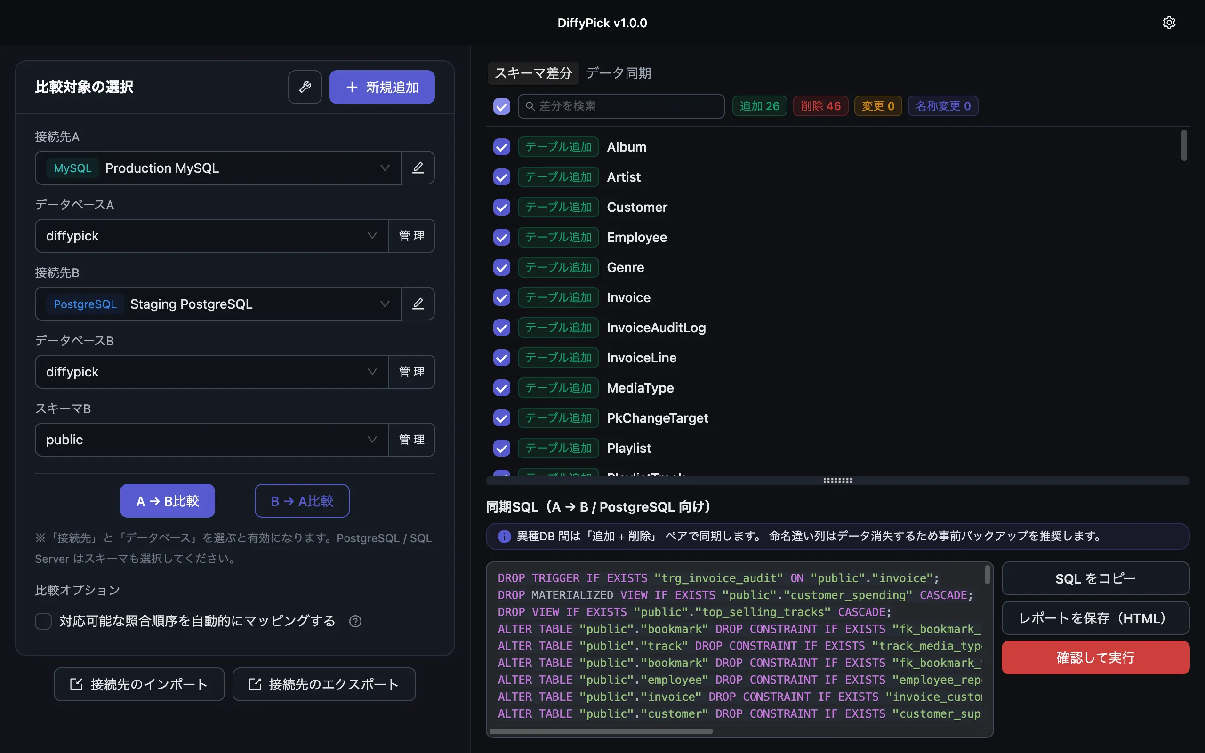Focus the 差分を検索 search field
This screenshot has width=1205, height=753.
[x=621, y=106]
